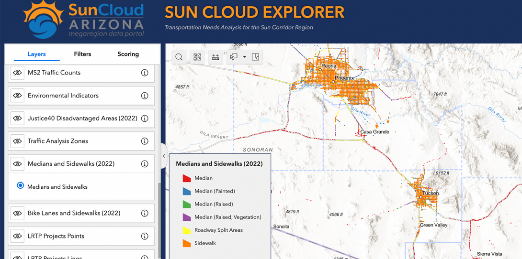Switch to the Filters tab
522x259 pixels.
(x=82, y=54)
